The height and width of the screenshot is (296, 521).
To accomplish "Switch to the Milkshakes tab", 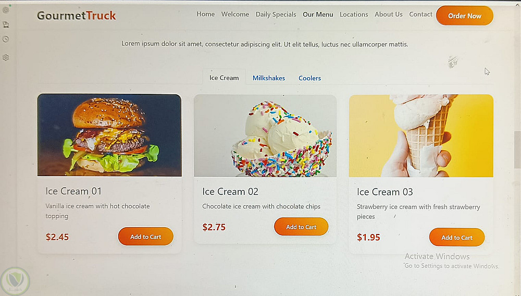I will [x=268, y=78].
